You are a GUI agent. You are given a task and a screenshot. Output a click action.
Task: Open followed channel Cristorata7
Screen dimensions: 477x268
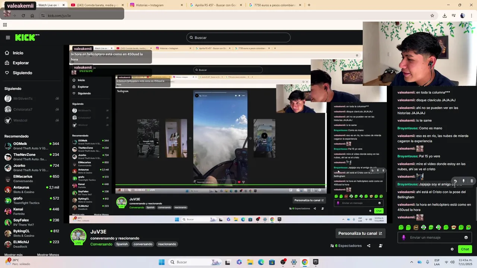pyautogui.click(x=32, y=109)
